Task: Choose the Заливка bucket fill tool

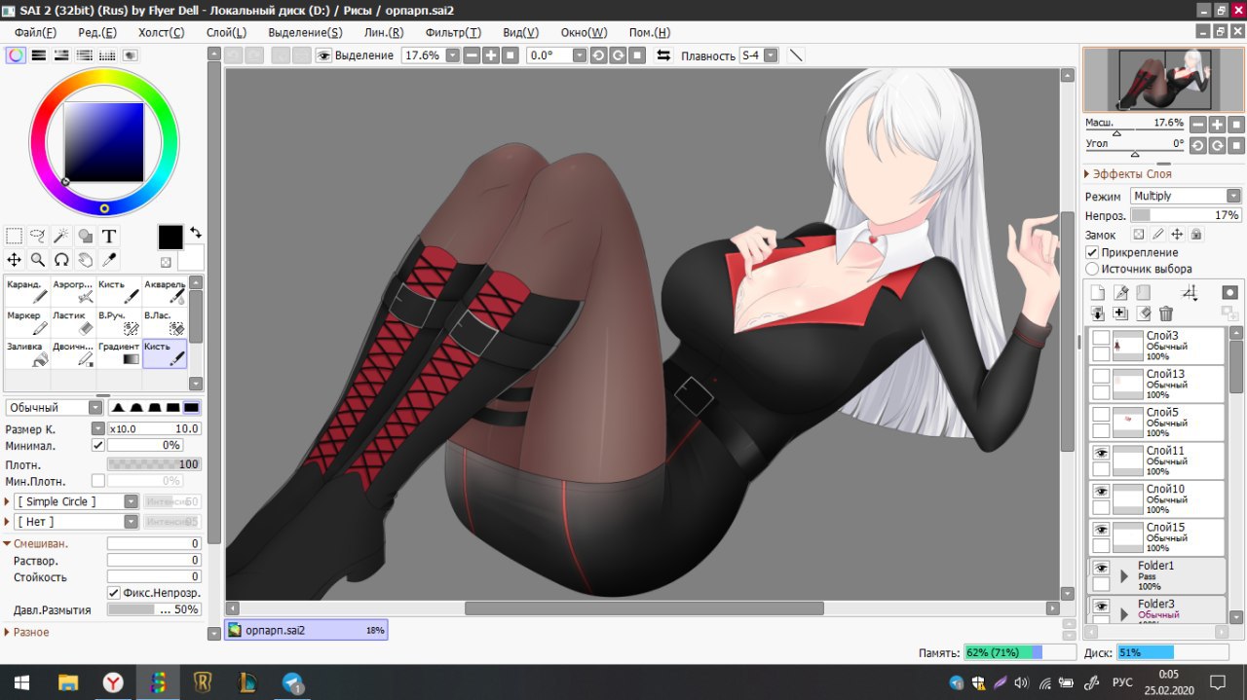Action: [x=27, y=353]
